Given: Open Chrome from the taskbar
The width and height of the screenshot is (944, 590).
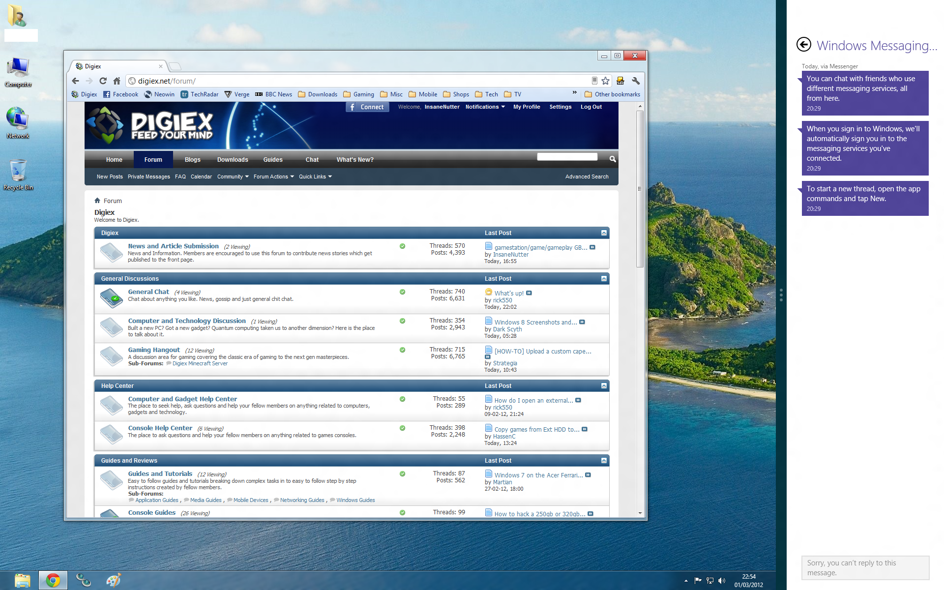Looking at the screenshot, I should [53, 581].
